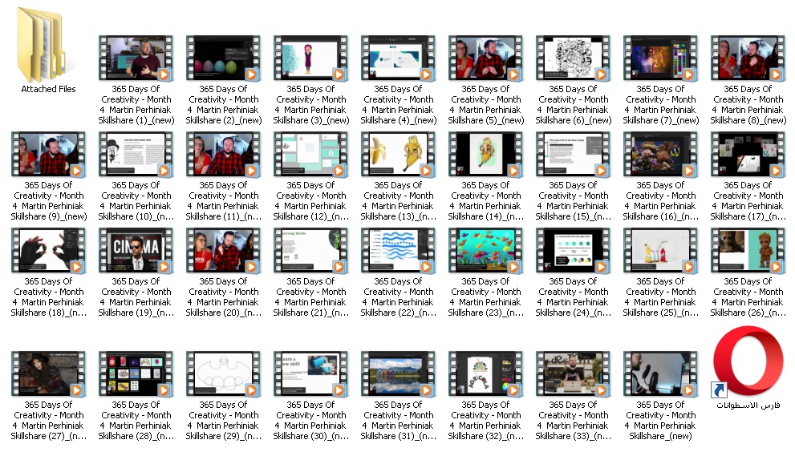The width and height of the screenshot is (795, 464).
Task: Click file name text 'Skillshare (5)_(new)'
Action: [485, 120]
